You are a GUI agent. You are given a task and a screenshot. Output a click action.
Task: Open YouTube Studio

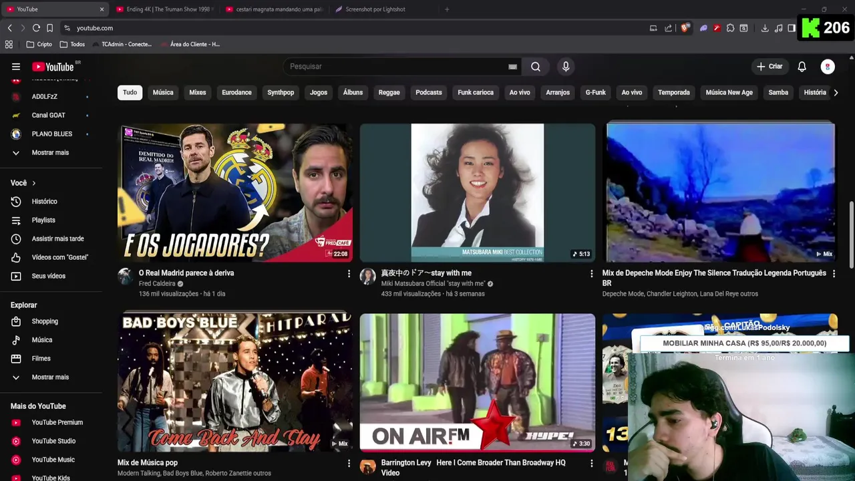51,441
